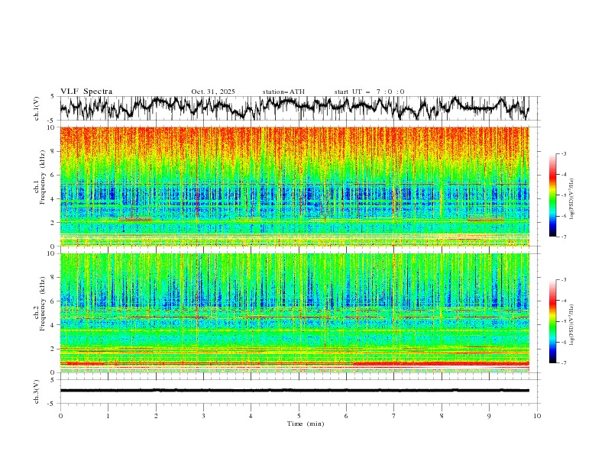Click the log(PSD) label of ch.2 colorbar

pyautogui.click(x=571, y=325)
